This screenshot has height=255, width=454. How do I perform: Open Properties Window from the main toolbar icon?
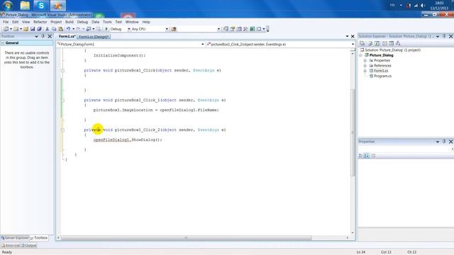[233, 29]
